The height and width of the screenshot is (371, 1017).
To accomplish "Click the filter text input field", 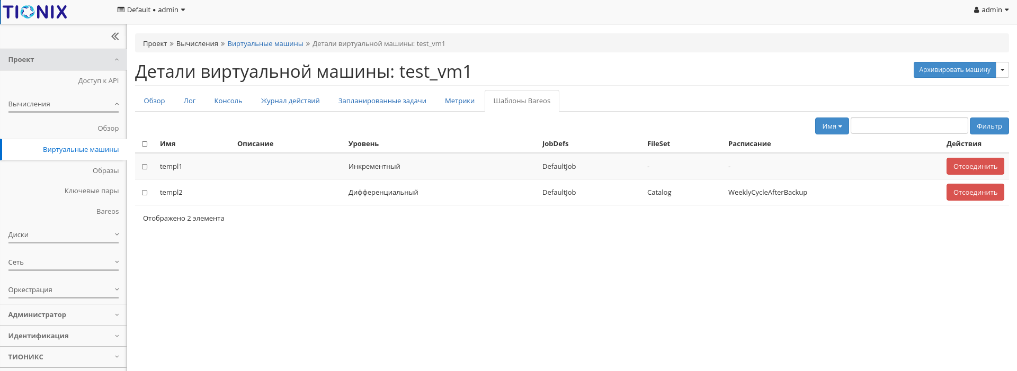I will point(909,126).
